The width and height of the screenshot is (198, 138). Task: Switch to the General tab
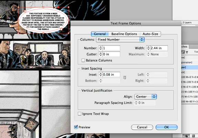[100, 34]
